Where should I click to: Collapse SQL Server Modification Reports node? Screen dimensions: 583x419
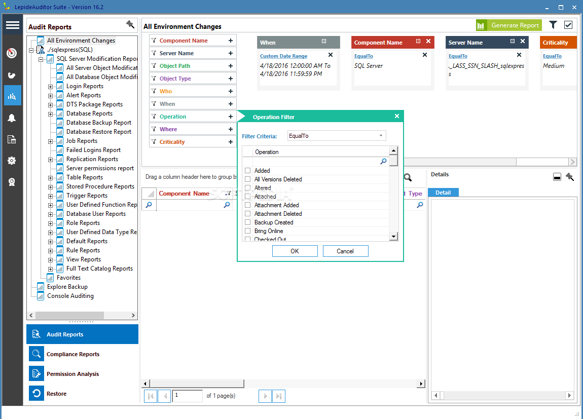point(41,59)
